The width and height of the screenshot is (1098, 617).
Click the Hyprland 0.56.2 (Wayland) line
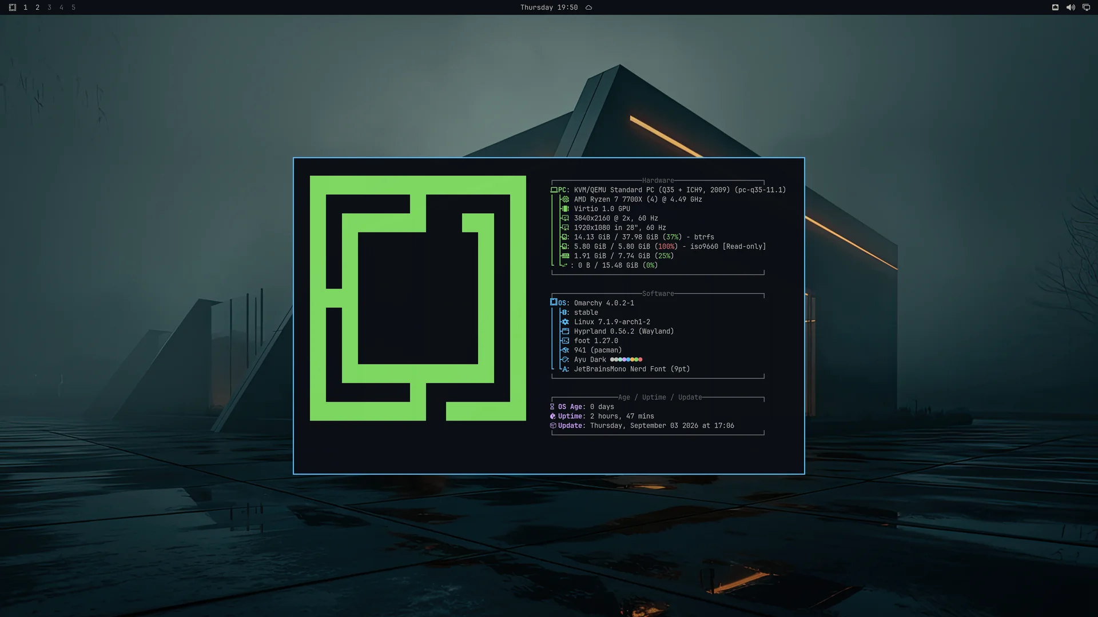[x=624, y=331]
